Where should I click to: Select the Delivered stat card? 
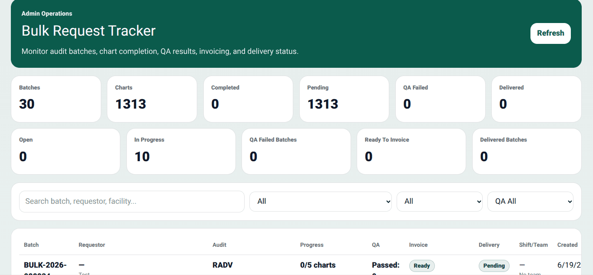[537, 99]
